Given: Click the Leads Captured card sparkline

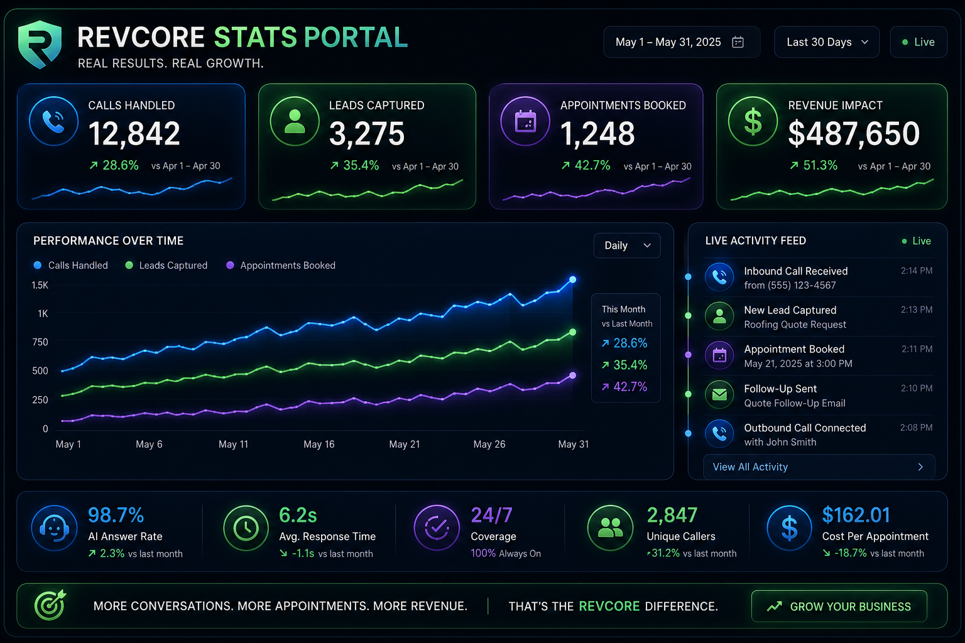Looking at the screenshot, I should click(367, 189).
